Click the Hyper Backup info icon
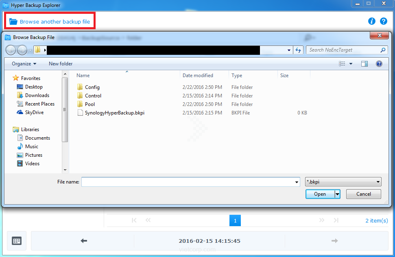395x257 pixels. click(x=371, y=22)
